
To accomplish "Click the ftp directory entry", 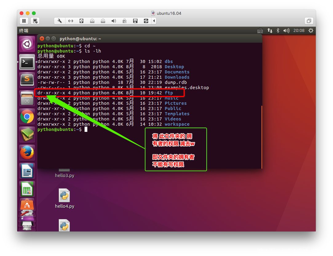I will click(x=169, y=93).
